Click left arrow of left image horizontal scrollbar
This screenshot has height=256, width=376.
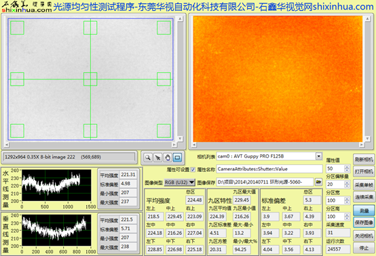point(7,145)
